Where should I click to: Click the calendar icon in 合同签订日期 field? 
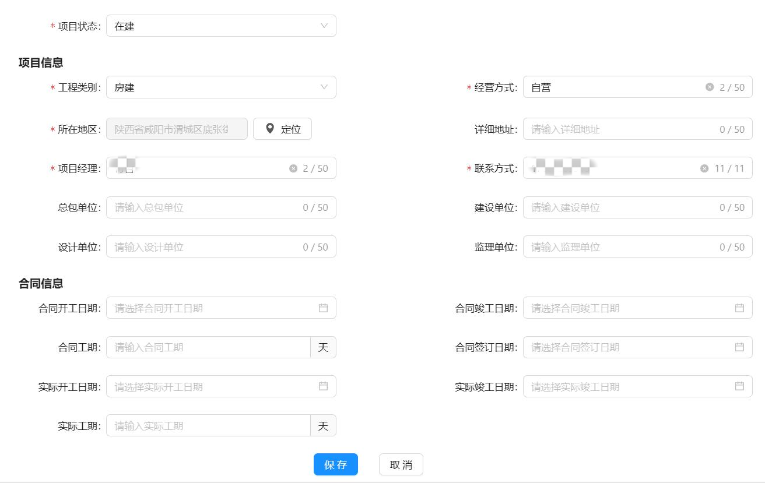[x=739, y=347]
